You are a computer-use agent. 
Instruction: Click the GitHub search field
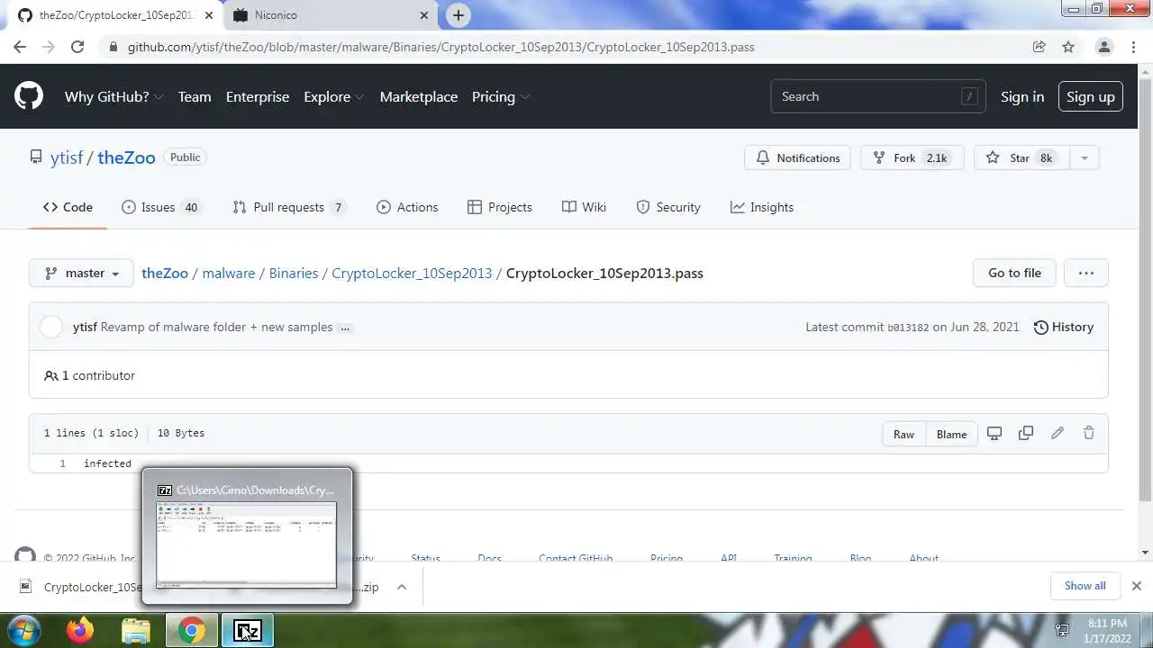(878, 96)
